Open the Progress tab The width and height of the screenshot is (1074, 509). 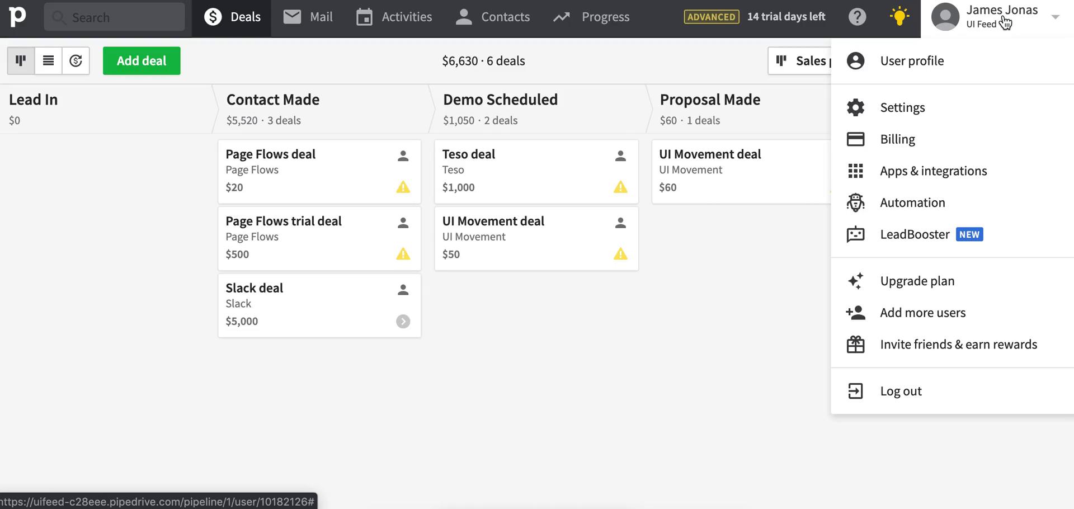point(591,17)
